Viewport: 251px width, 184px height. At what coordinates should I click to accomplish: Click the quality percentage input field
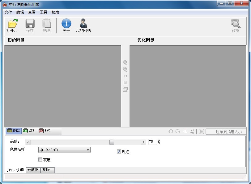152,142
